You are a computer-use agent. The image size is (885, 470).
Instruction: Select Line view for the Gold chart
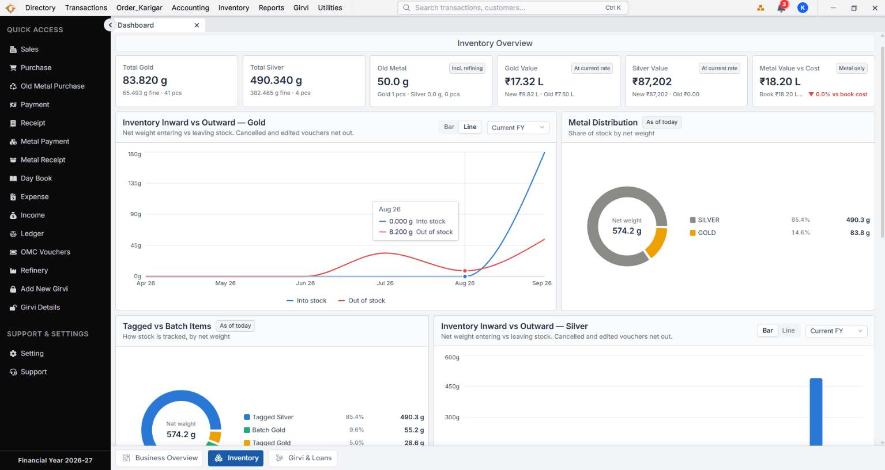point(470,127)
